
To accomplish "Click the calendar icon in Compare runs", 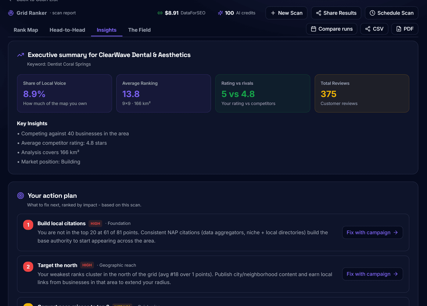I will [x=313, y=29].
